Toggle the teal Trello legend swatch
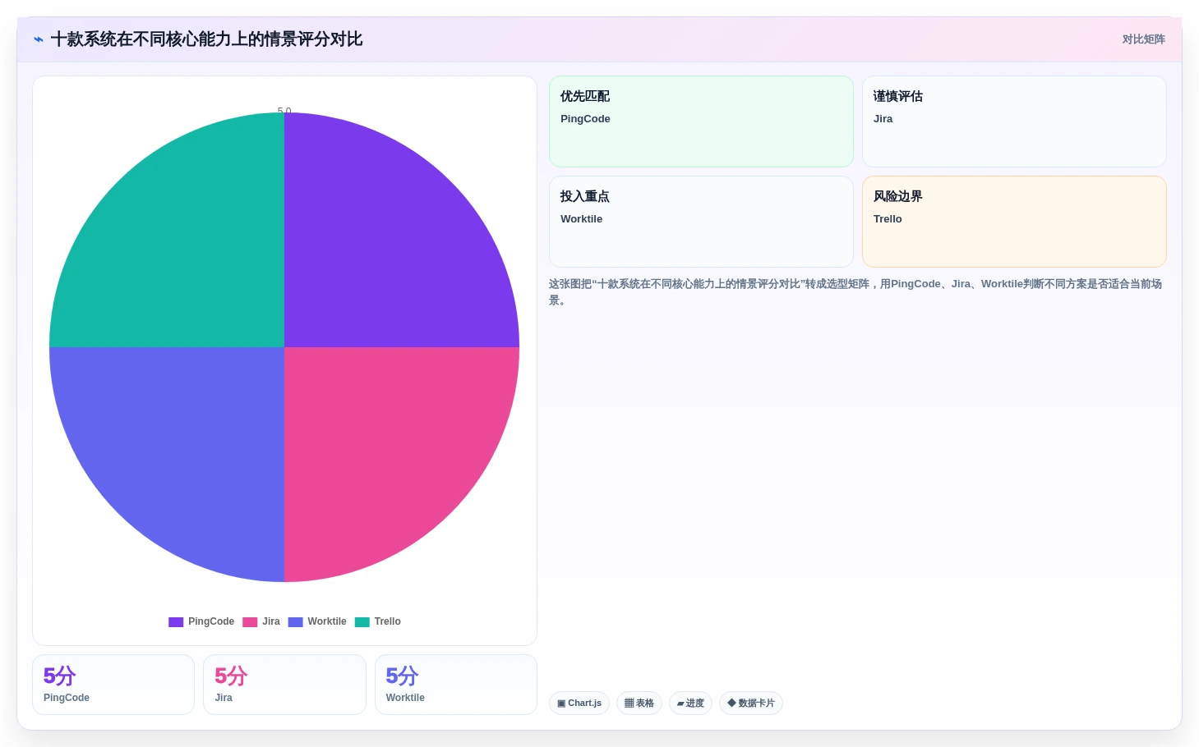Screen dimensions: 1199x747 coord(362,622)
